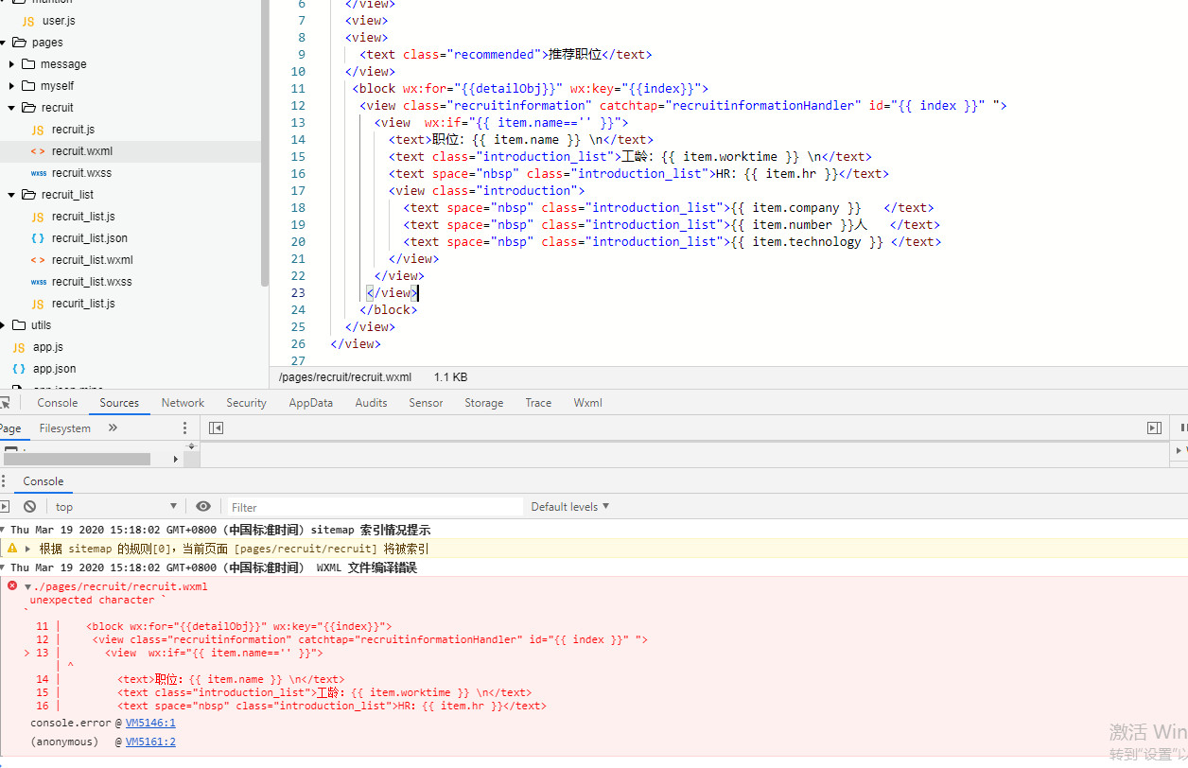The height and width of the screenshot is (768, 1188).
Task: Open recruit_list.wxss via its wxss icon
Action: click(38, 282)
